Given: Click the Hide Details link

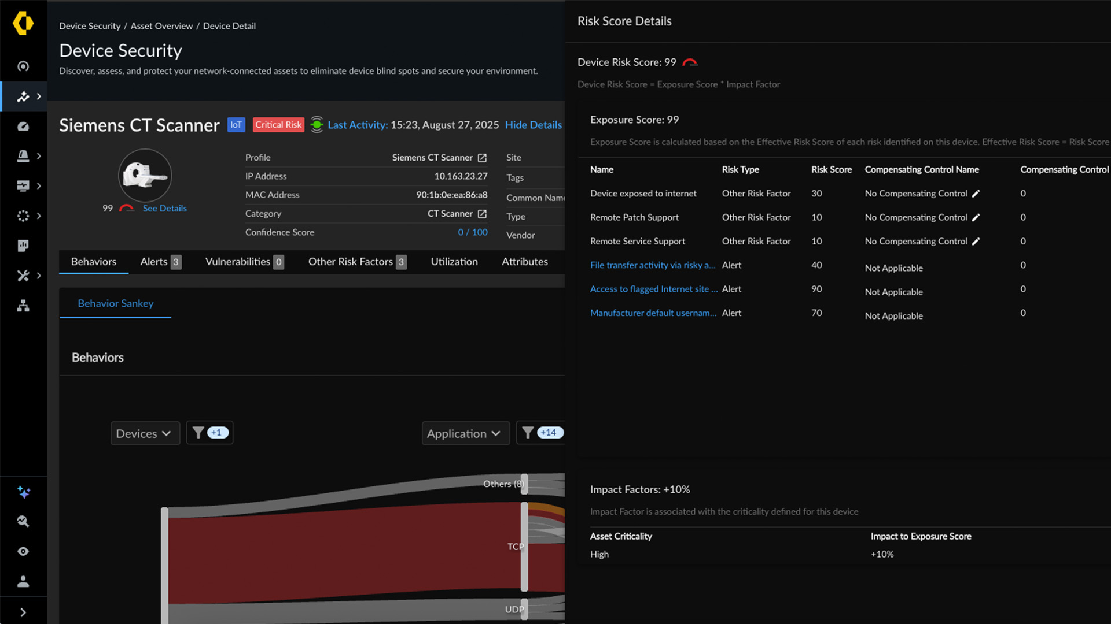Looking at the screenshot, I should (533, 125).
